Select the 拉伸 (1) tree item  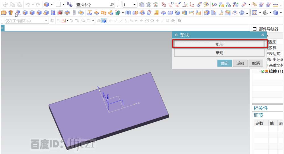pos(276,71)
